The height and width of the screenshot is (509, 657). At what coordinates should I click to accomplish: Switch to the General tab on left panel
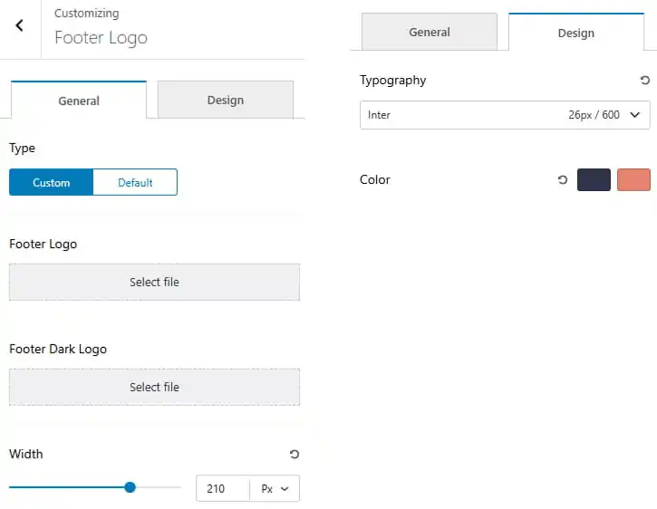click(79, 101)
